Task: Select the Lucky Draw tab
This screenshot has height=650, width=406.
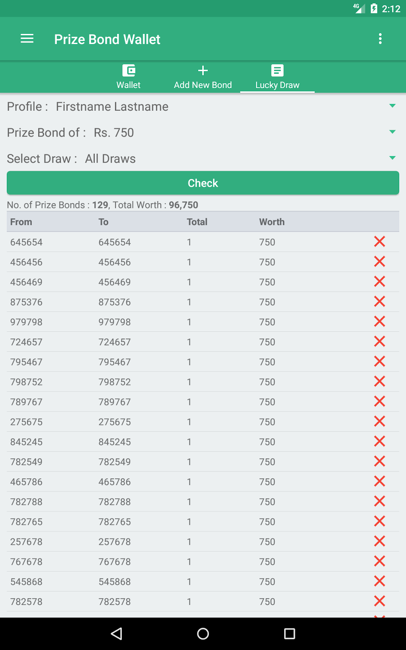Action: pyautogui.click(x=277, y=77)
